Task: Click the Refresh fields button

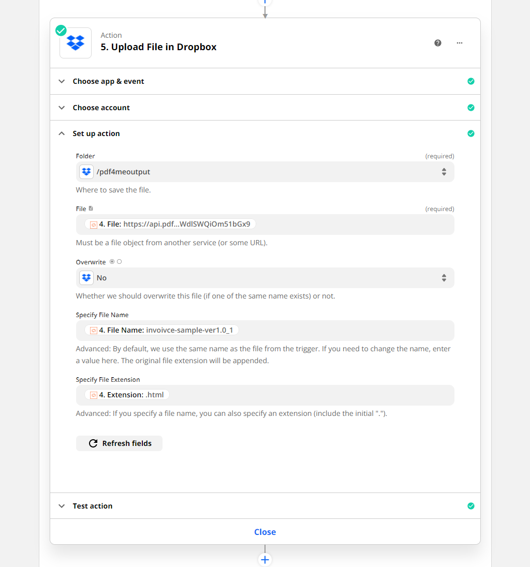Action: 119,443
